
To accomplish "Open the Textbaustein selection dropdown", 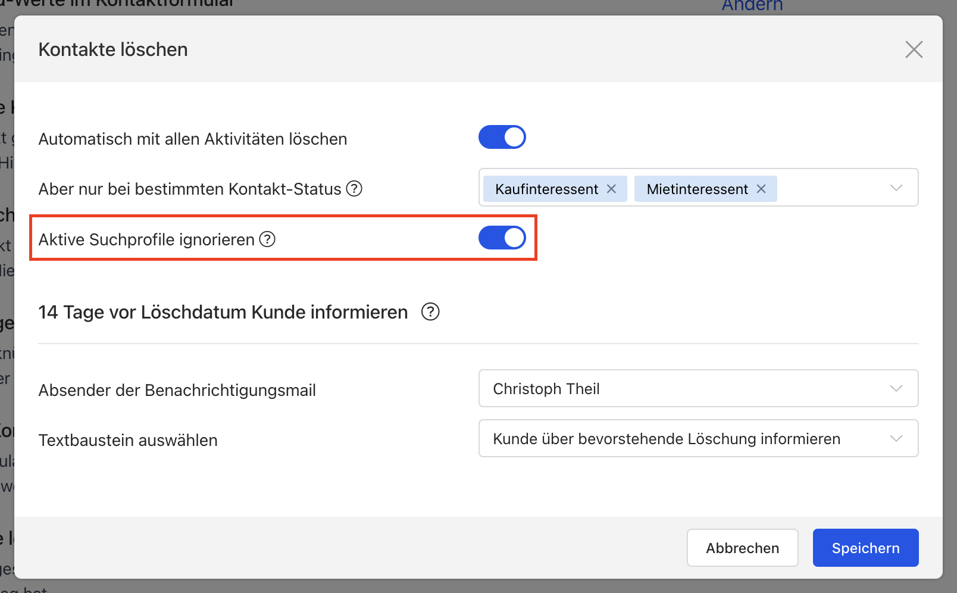I will 698,439.
